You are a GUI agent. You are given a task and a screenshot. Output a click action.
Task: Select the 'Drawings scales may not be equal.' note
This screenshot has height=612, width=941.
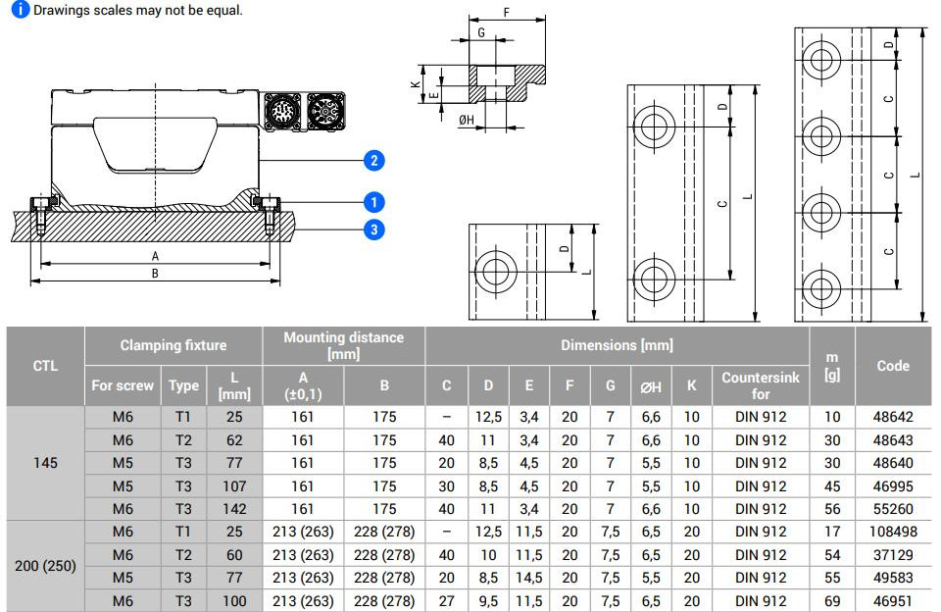coord(138,10)
